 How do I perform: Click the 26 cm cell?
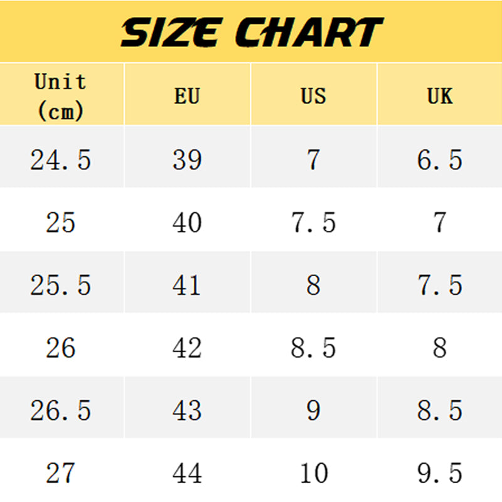pyautogui.click(x=61, y=344)
